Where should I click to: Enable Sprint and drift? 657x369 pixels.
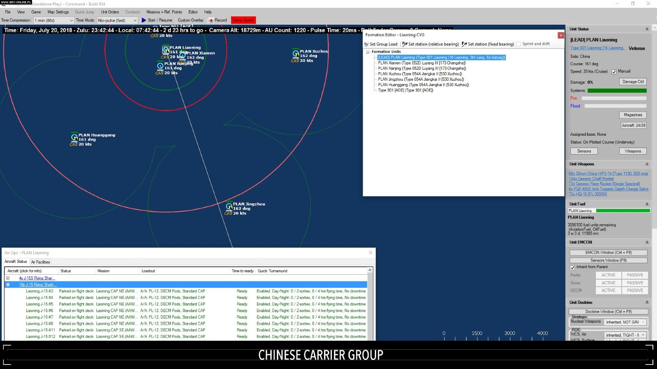pyautogui.click(x=519, y=44)
